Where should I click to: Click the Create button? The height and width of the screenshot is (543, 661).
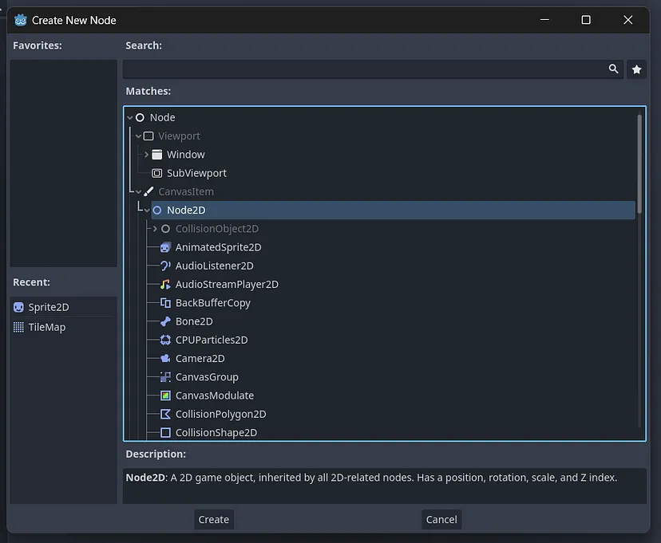(x=214, y=519)
